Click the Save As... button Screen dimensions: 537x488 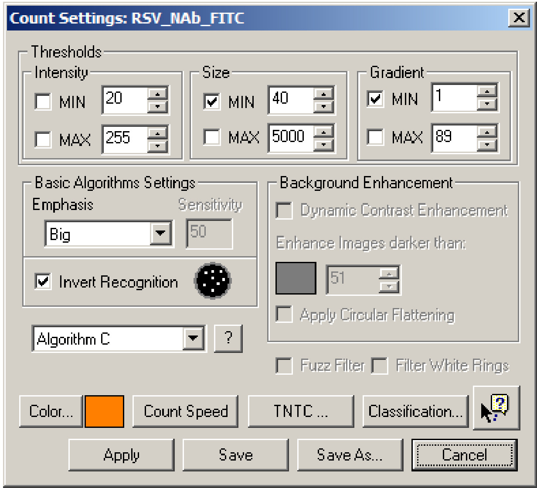click(350, 455)
